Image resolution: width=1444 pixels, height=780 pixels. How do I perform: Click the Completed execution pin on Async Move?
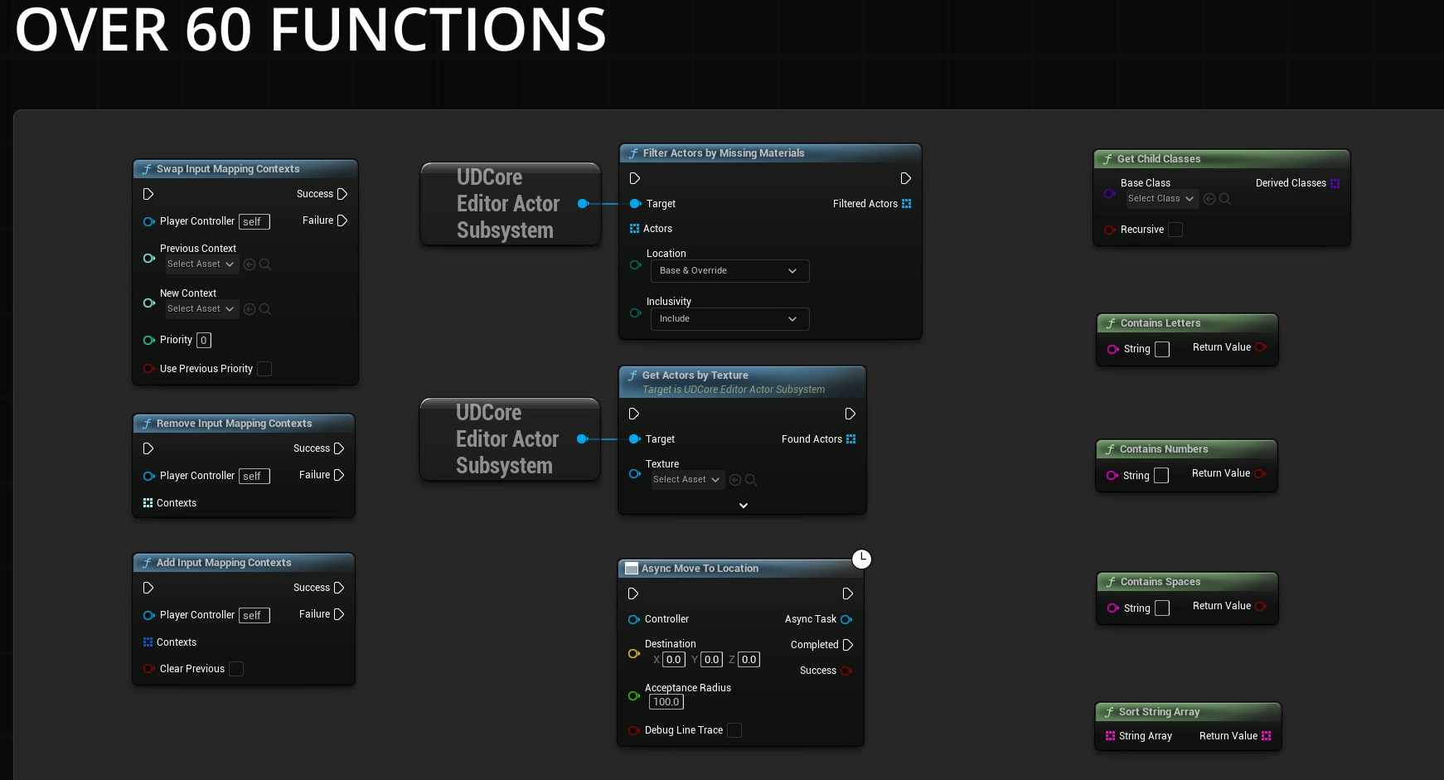coord(847,645)
